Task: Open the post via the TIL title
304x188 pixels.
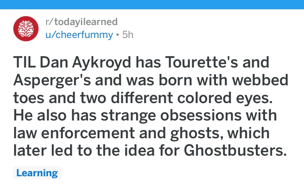Action: click(x=150, y=106)
